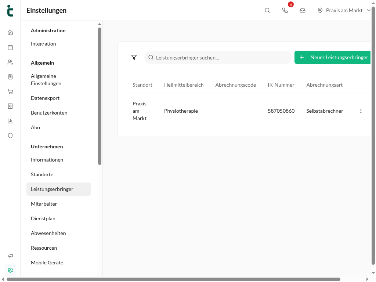Click the Standort column header
Viewport: 376px width, 282px height.
click(142, 85)
